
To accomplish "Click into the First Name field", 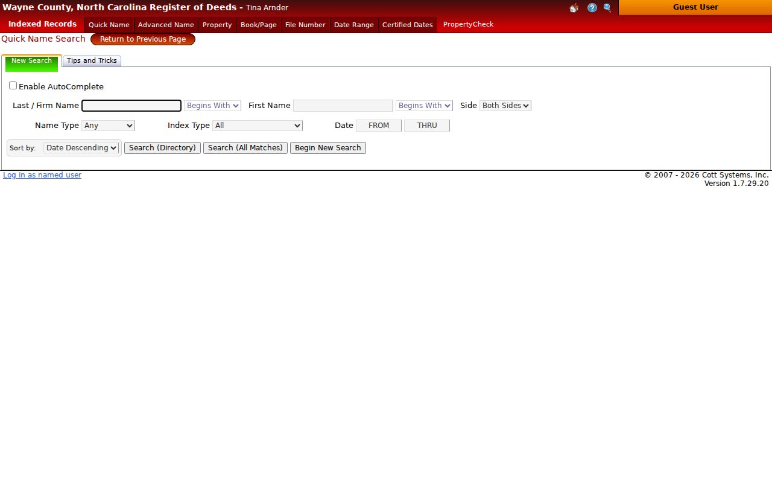I will pos(343,106).
